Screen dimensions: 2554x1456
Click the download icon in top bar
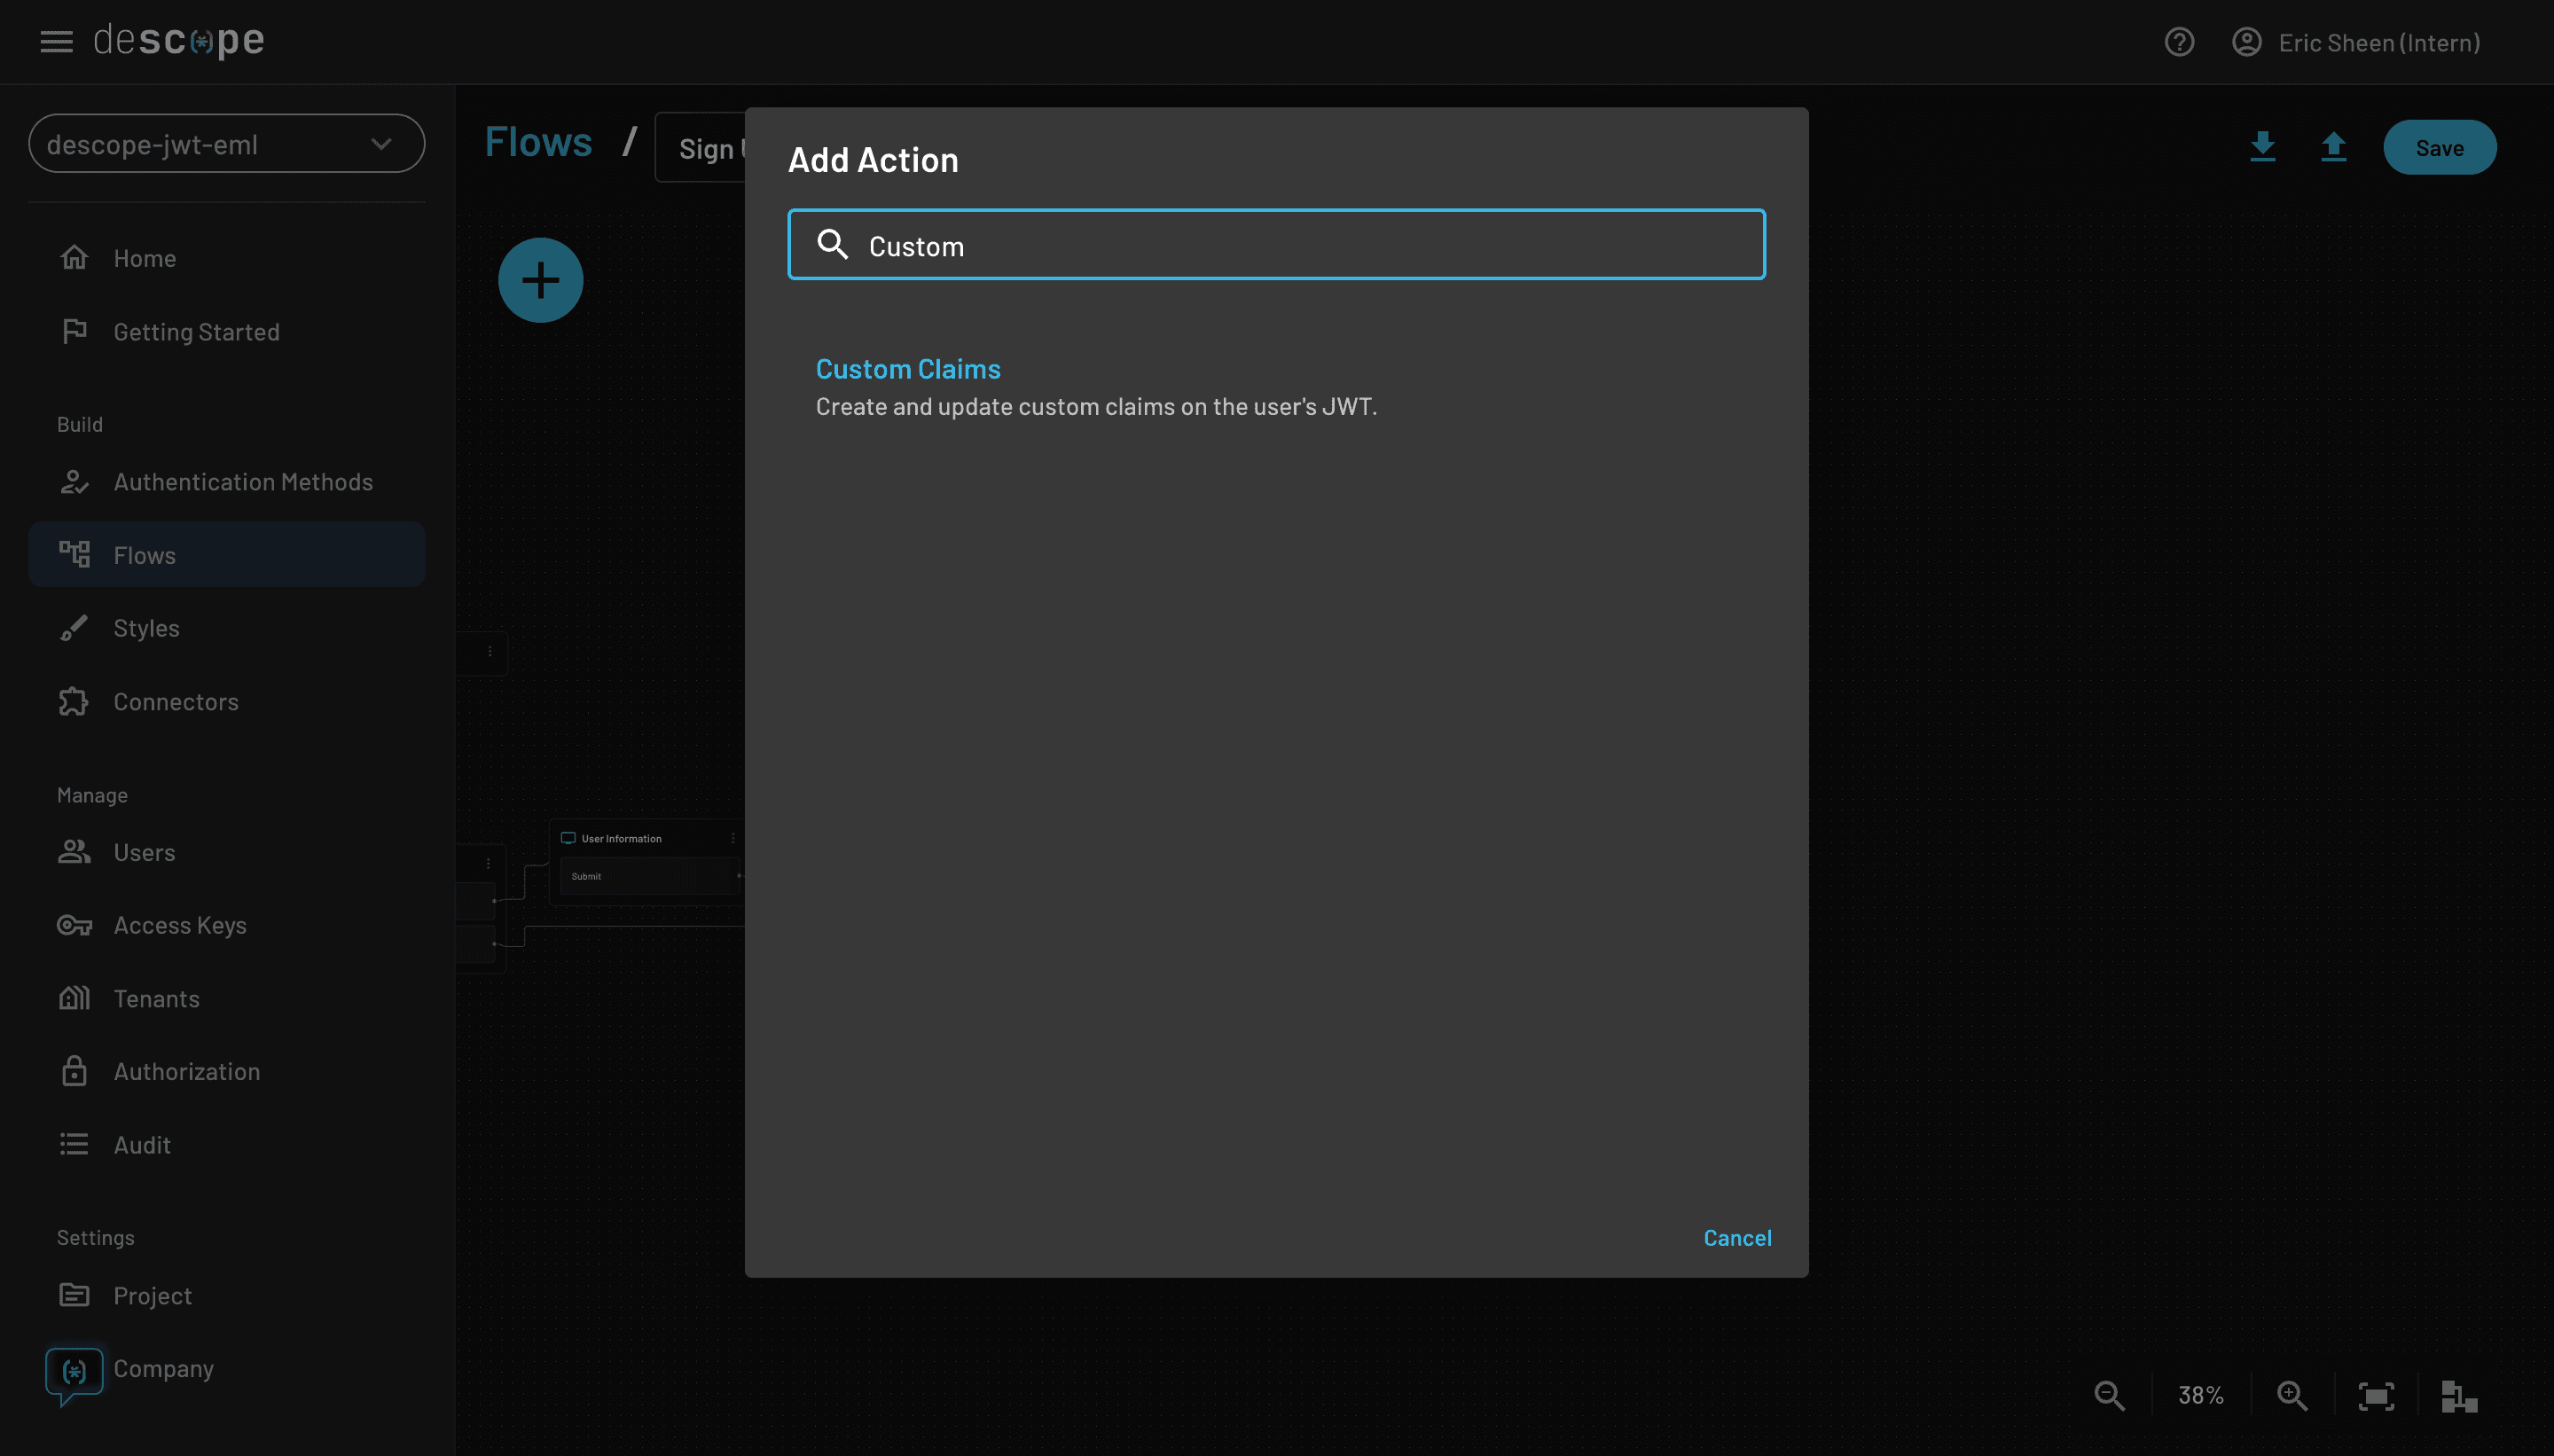coord(2263,145)
